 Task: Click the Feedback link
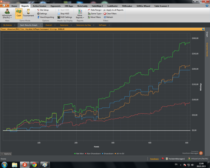(x=154, y=159)
